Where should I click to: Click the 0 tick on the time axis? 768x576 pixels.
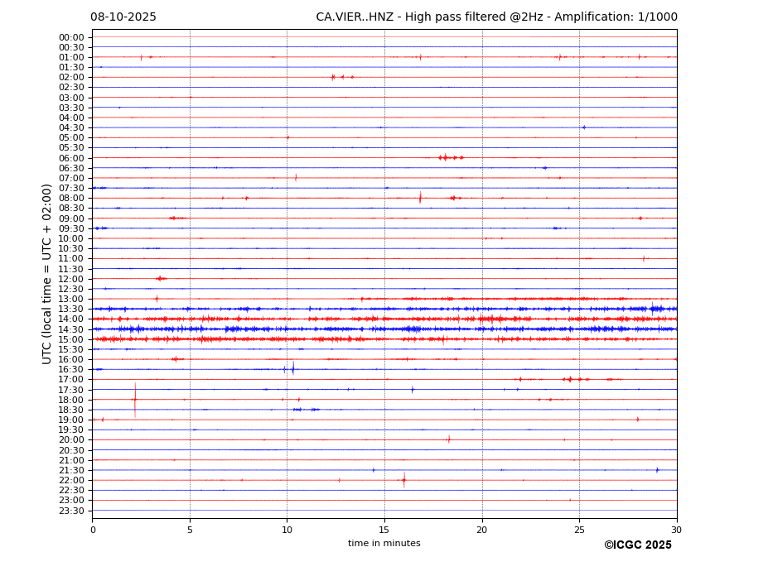coord(93,530)
